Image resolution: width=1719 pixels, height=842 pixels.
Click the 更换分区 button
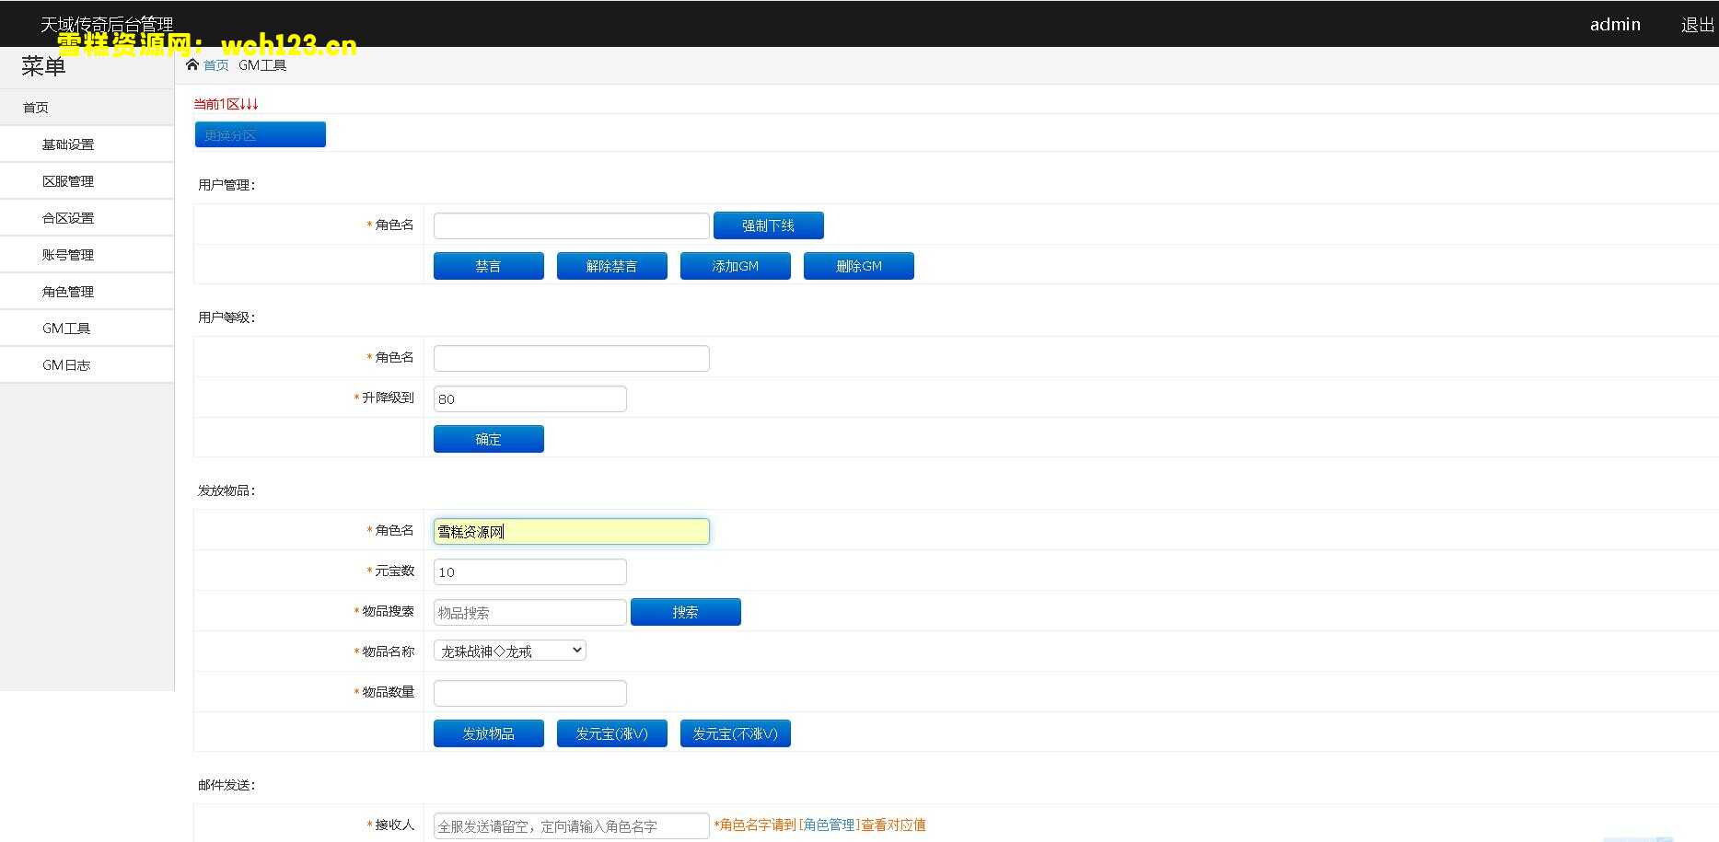click(x=261, y=134)
